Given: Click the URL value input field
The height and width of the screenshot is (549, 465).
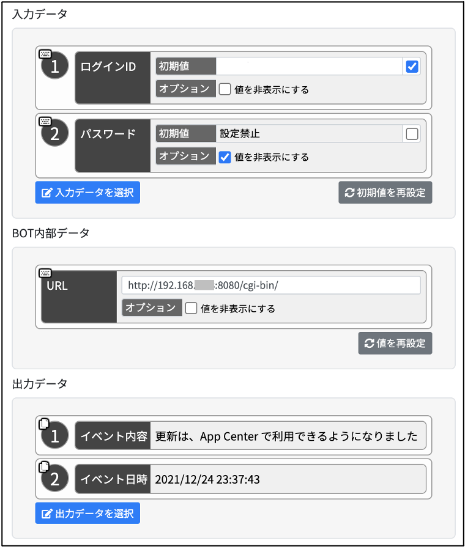Looking at the screenshot, I should pyautogui.click(x=271, y=286).
